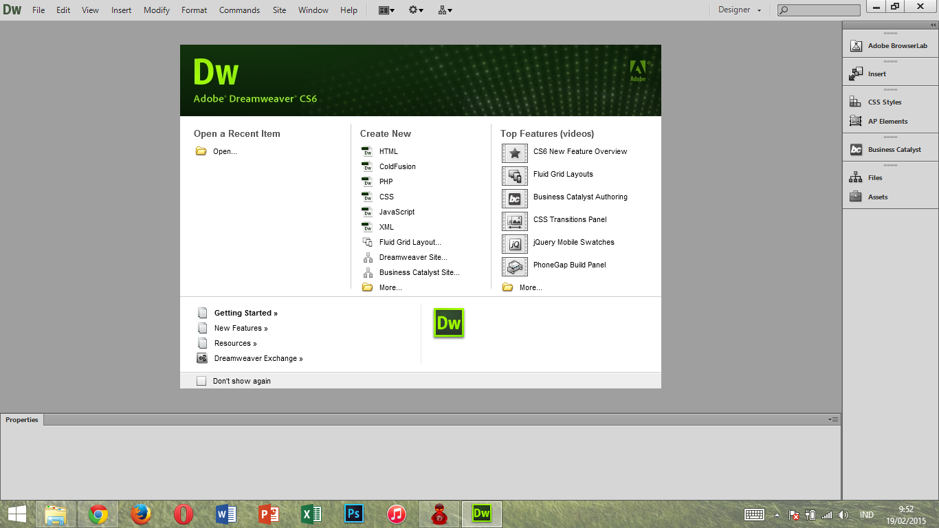
Task: Create a new JavaScript document
Action: 397,212
